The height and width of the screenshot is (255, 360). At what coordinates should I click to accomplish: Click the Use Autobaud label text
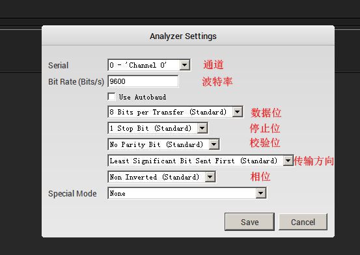[143, 97]
